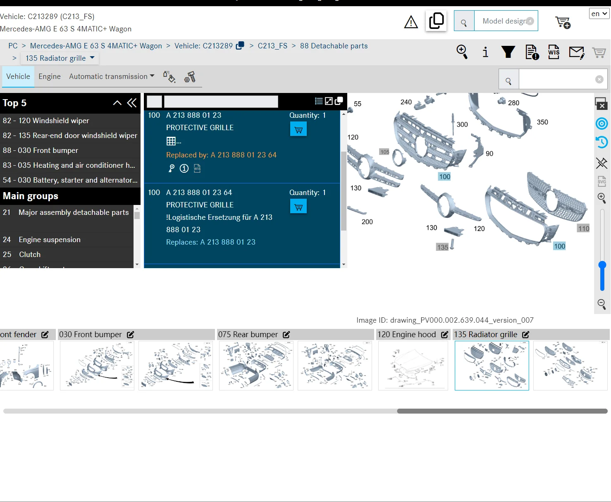
Task: Click the 88 Detachable parts breadcrumb link
Action: coord(334,46)
